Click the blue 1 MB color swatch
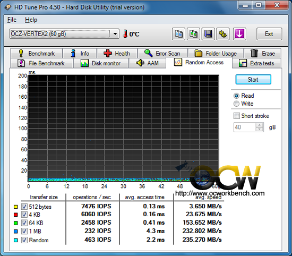The height and width of the screenshot is (256, 292). (15, 232)
